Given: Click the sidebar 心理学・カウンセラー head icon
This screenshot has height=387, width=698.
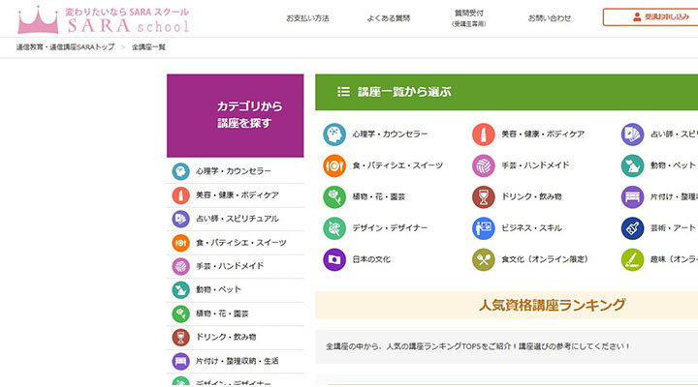Looking at the screenshot, I should point(180,171).
